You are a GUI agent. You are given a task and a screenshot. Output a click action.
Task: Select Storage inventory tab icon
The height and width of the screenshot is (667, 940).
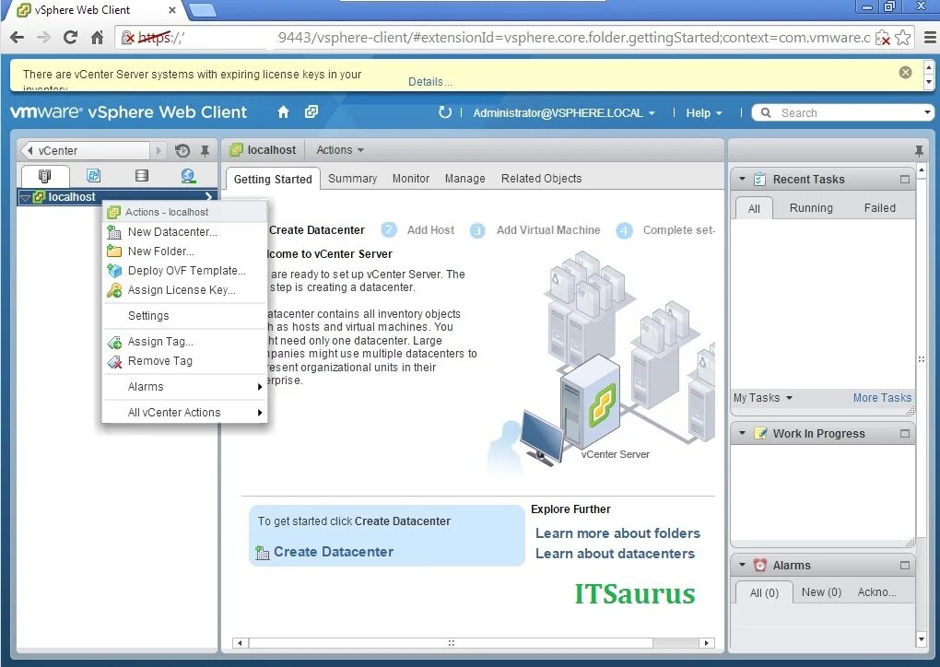[142, 176]
